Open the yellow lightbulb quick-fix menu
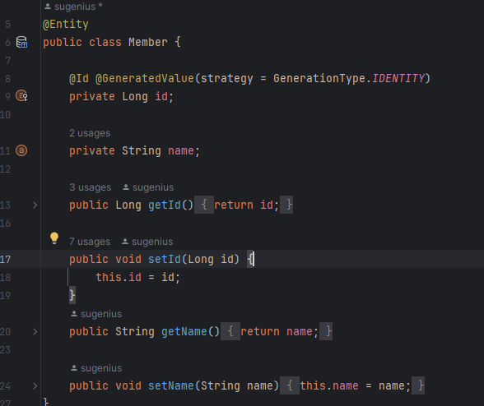 click(x=54, y=238)
